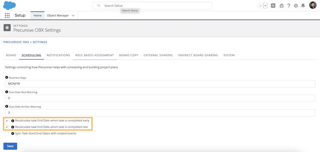Click the Salesforce cloud logo

click(9, 6)
